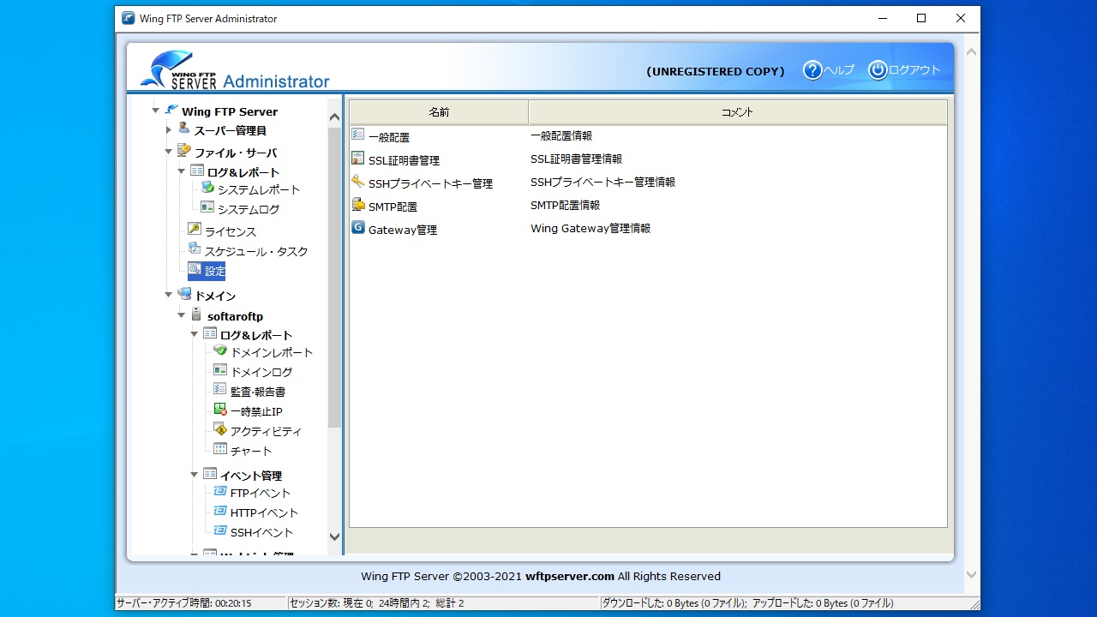Select ライセンス in the tree
The width and height of the screenshot is (1097, 617).
click(x=231, y=231)
